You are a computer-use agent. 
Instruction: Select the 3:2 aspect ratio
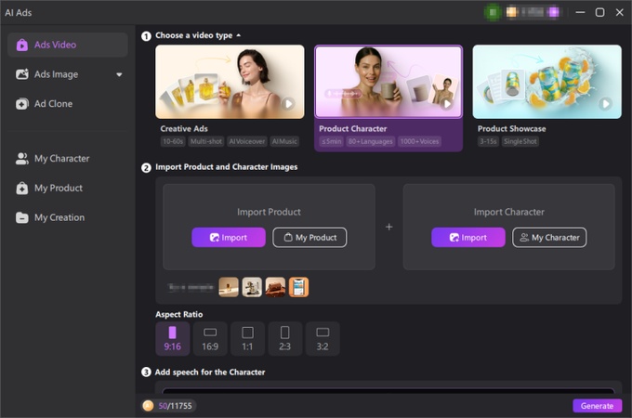(x=323, y=338)
